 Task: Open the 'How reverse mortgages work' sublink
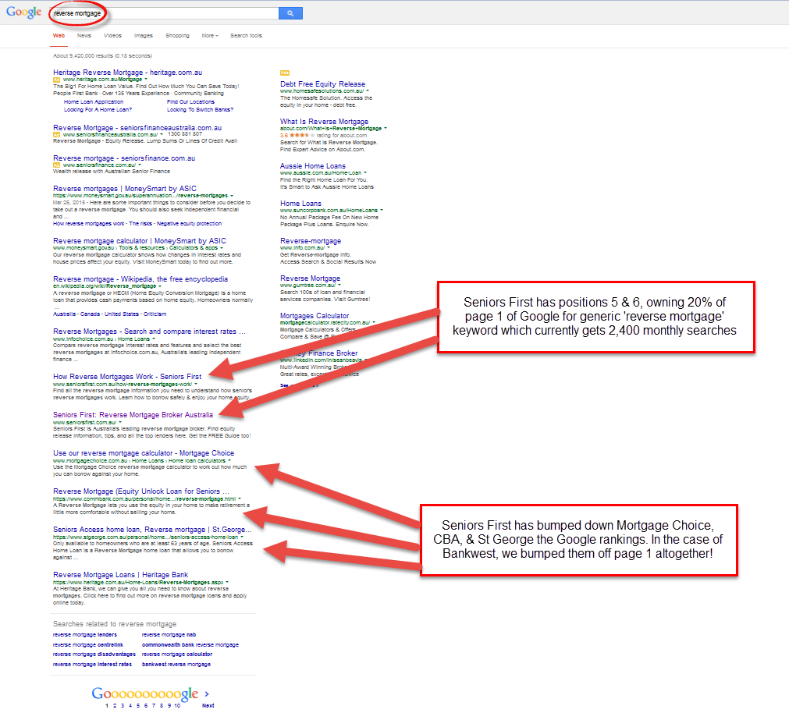[x=88, y=224]
